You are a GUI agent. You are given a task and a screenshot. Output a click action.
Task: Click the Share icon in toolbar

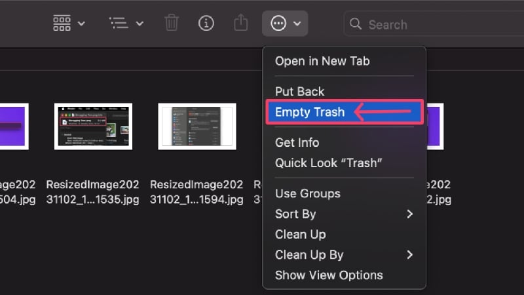240,23
